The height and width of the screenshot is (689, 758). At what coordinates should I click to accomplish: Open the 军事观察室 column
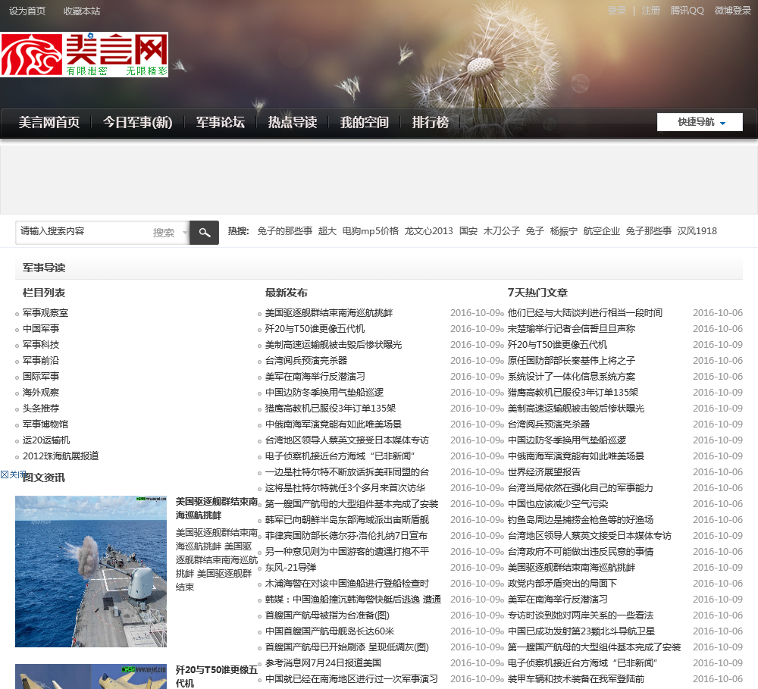[45, 313]
